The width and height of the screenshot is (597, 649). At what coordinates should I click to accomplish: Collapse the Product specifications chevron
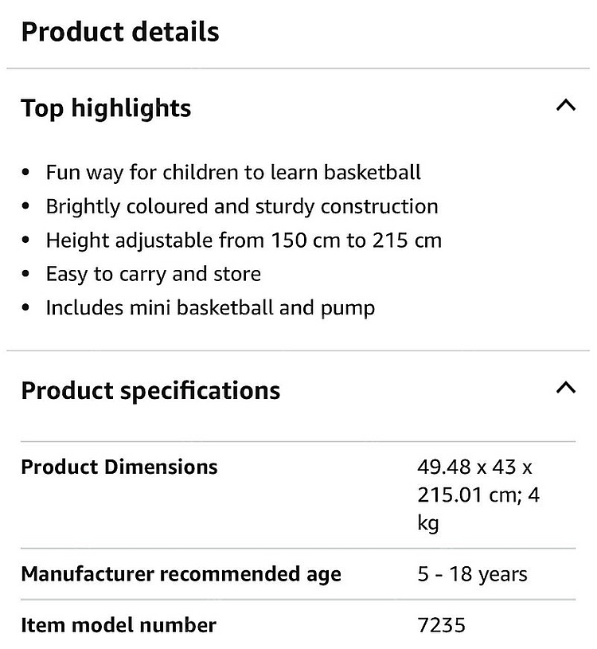(x=565, y=389)
